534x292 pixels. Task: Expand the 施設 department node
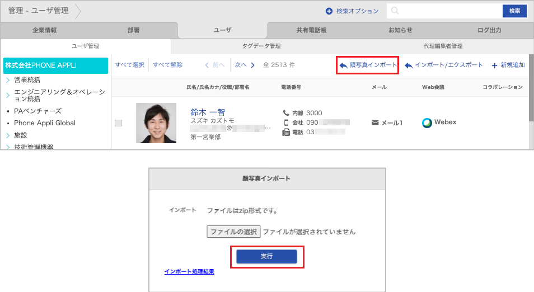[8, 135]
